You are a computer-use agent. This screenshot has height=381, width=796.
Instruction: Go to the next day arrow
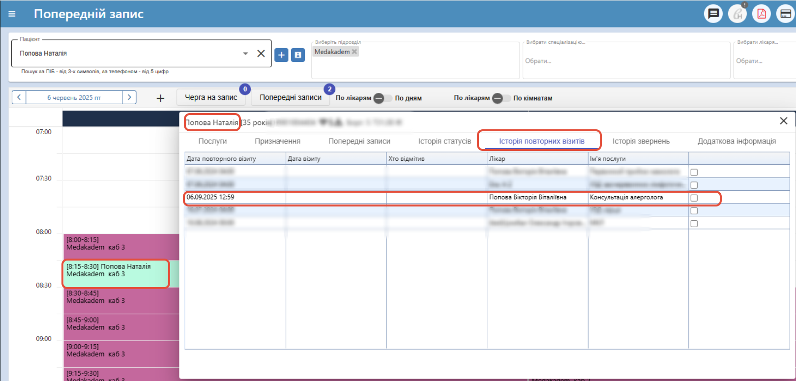point(129,97)
